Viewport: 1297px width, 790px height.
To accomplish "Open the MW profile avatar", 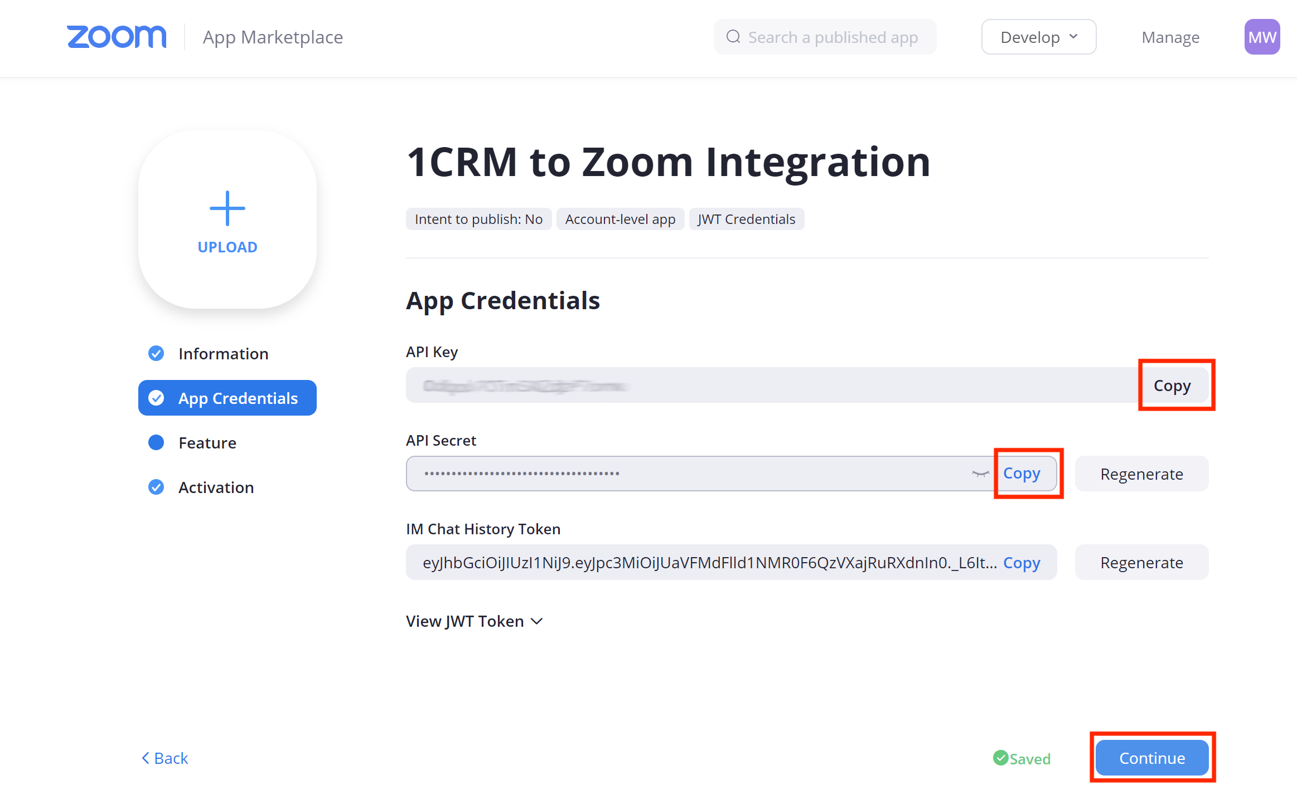I will [1262, 37].
